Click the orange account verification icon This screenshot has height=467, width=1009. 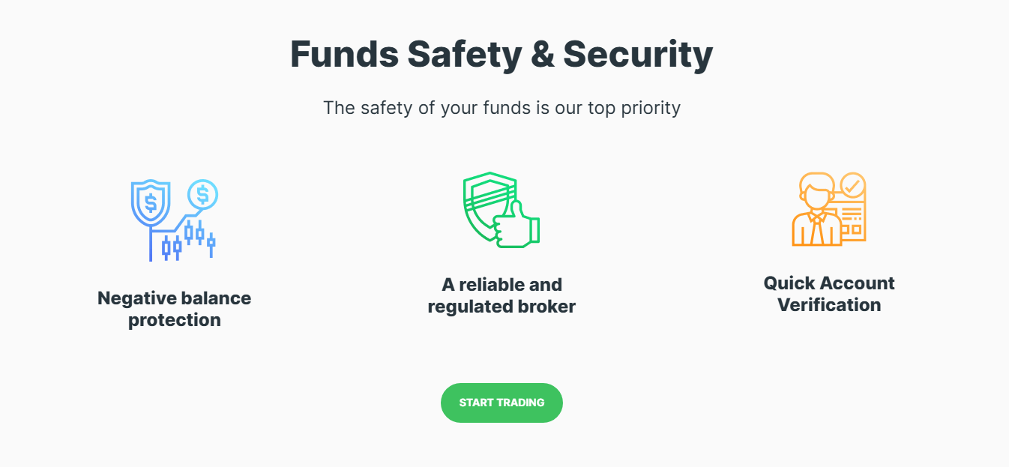tap(828, 209)
